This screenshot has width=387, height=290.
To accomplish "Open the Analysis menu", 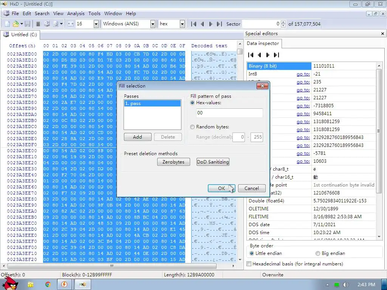I will pyautogui.click(x=76, y=14).
